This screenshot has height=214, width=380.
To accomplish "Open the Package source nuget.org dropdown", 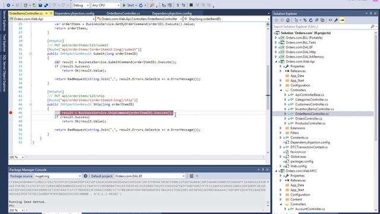I will point(58,176).
